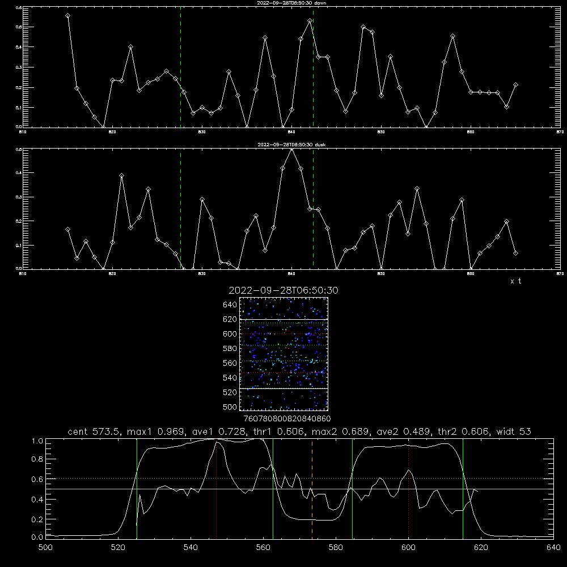This screenshot has height=567, width=567.
Task: Click the profile plot x-axis label 620
Action: coord(481,548)
